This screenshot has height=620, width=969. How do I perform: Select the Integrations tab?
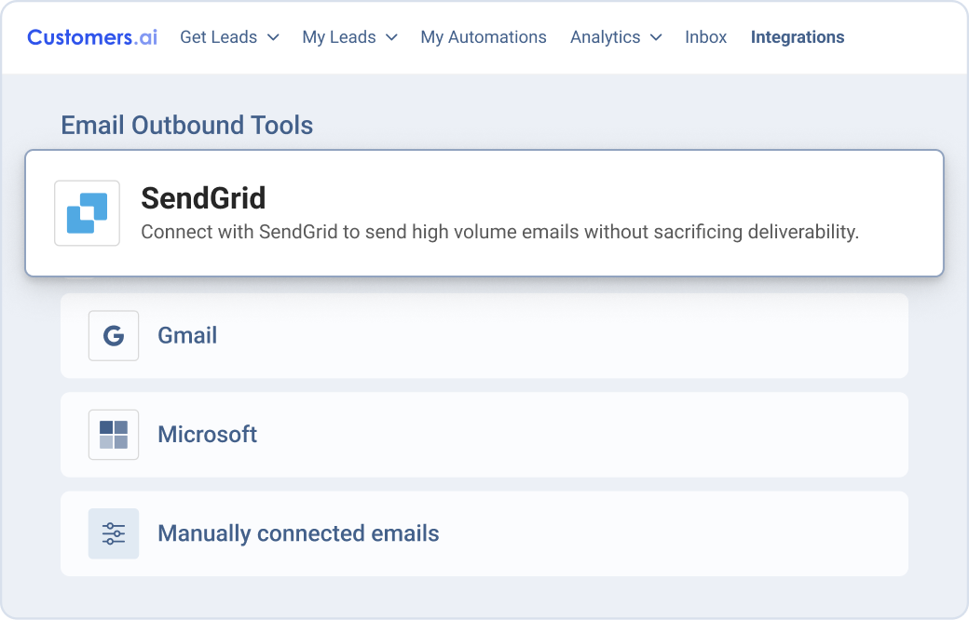point(798,37)
